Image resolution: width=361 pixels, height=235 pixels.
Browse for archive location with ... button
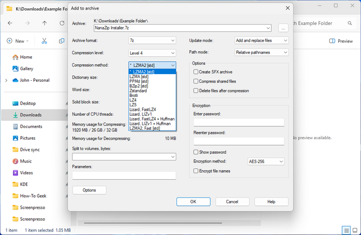(283, 28)
